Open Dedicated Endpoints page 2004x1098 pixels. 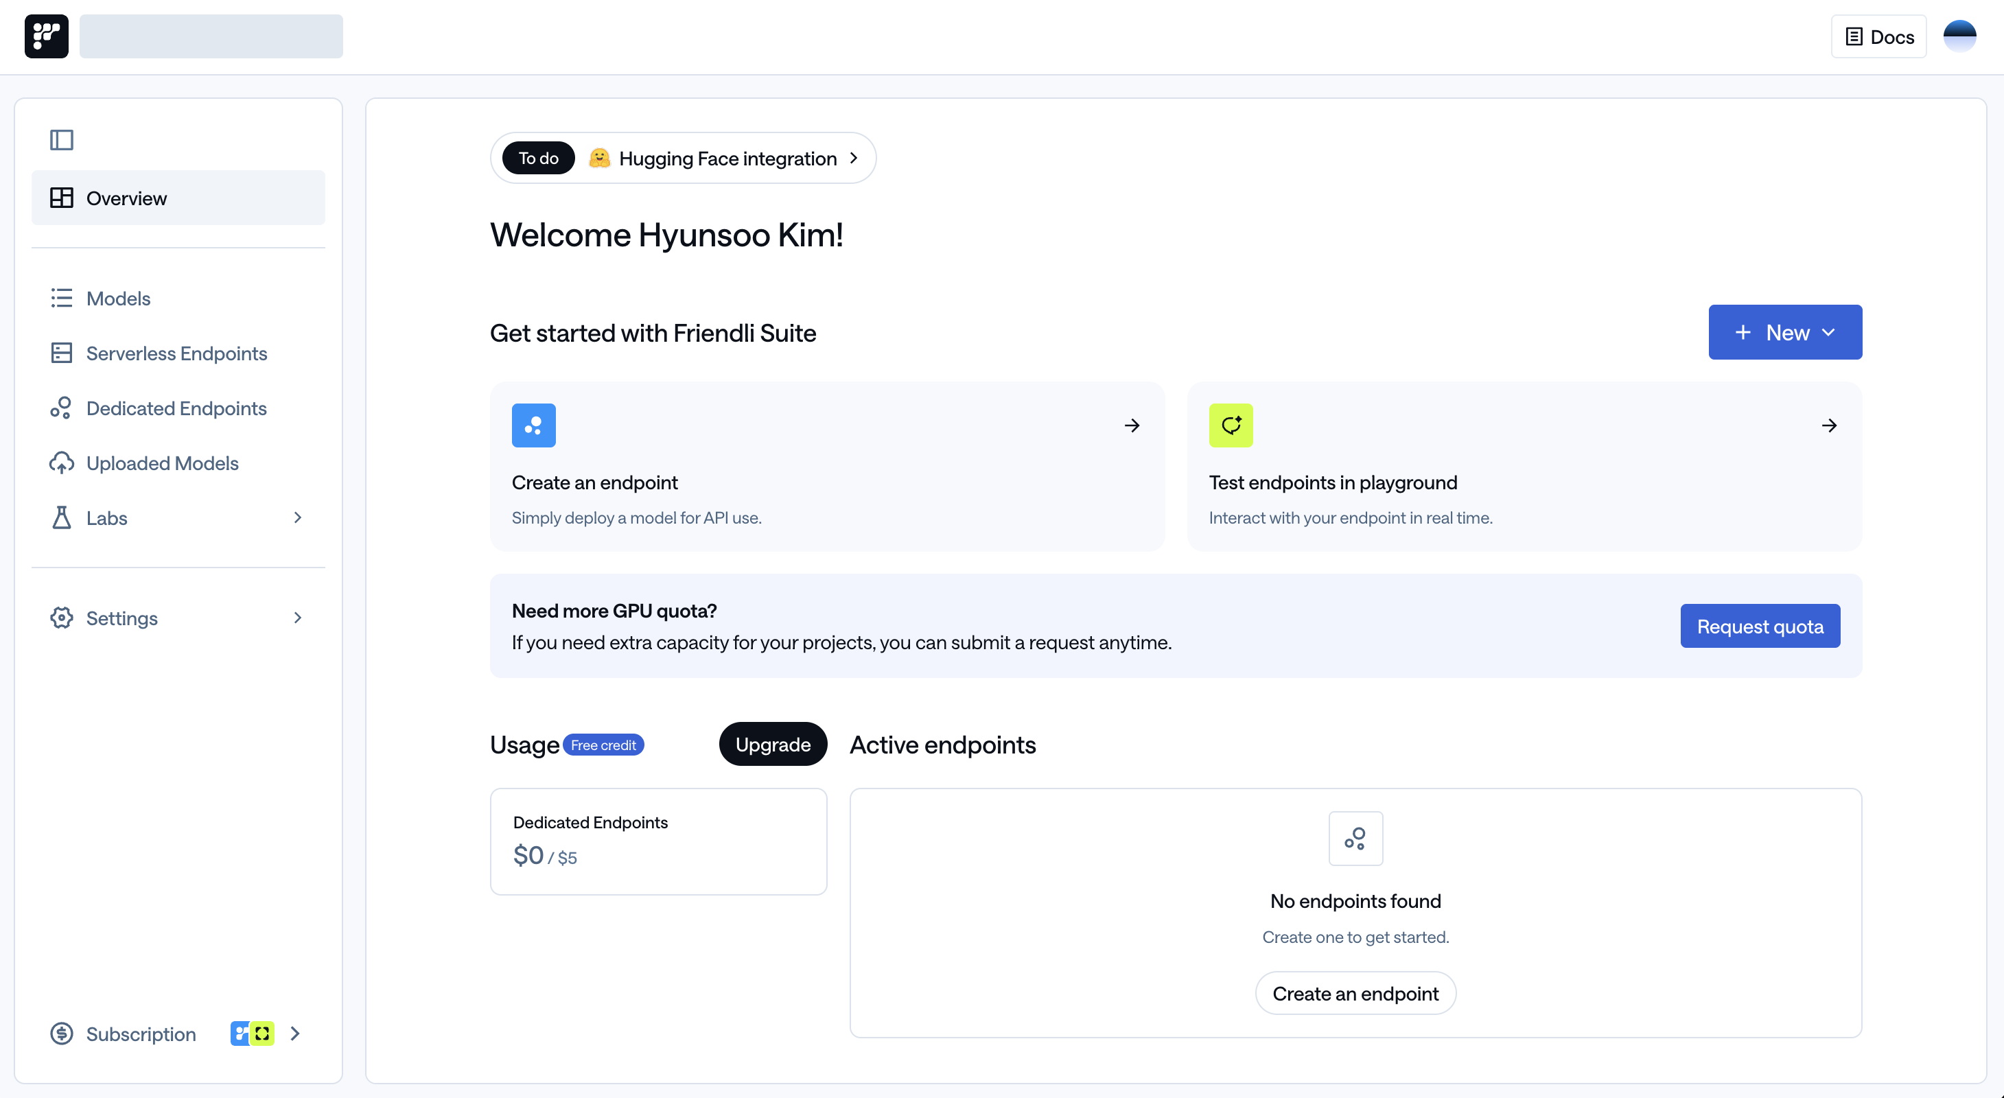click(176, 408)
